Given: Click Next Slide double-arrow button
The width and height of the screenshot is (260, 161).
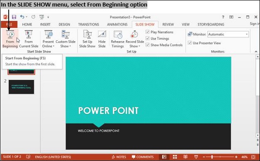Looking at the screenshot, I should [257, 145].
